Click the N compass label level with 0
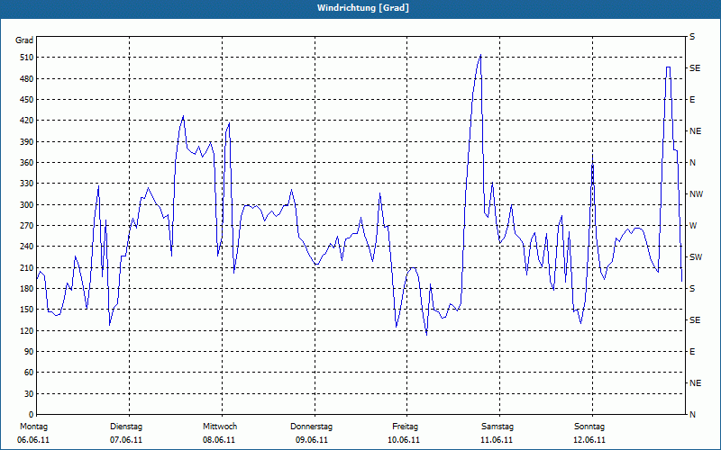The height and width of the screenshot is (450, 721). pyautogui.click(x=692, y=415)
